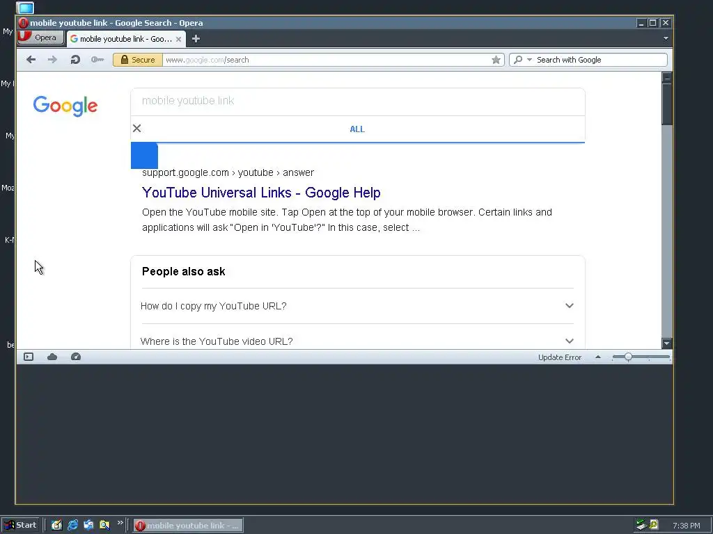Image resolution: width=713 pixels, height=534 pixels.
Task: Open 'YouTube Universal Links - Google Help' result
Action: [x=261, y=193]
